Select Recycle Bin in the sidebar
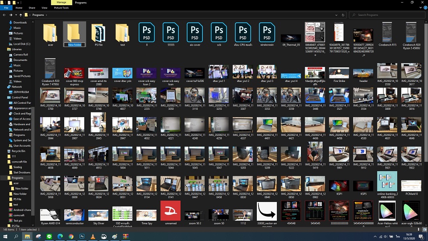 click(18, 151)
